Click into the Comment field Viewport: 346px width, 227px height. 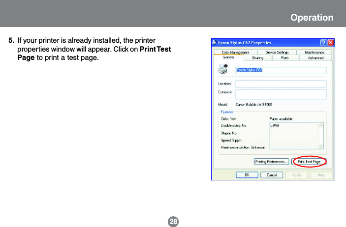(281, 94)
